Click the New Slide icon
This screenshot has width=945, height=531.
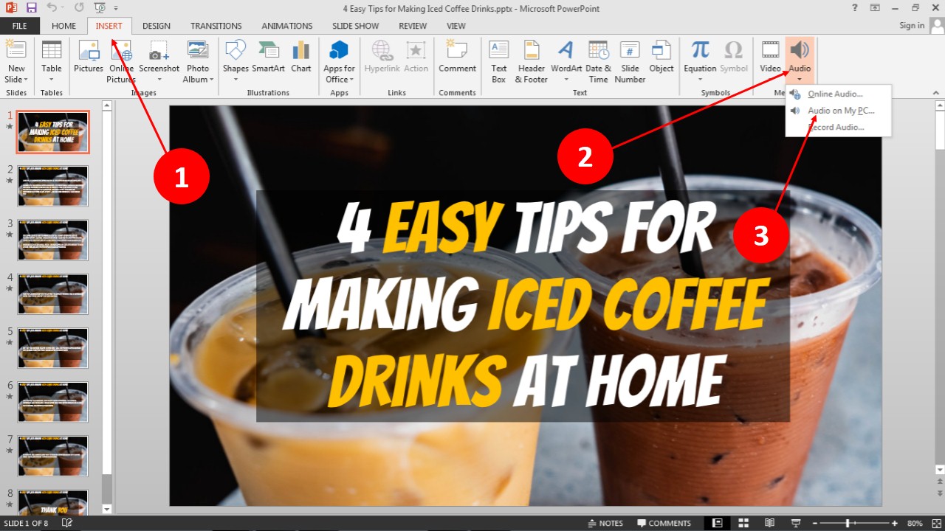16,50
